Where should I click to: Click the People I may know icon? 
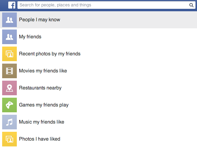(x=9, y=20)
